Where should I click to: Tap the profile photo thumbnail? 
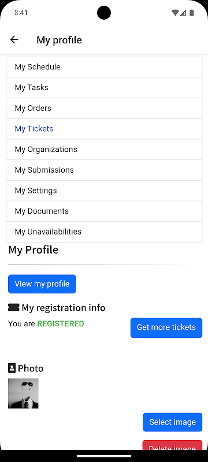(x=23, y=393)
